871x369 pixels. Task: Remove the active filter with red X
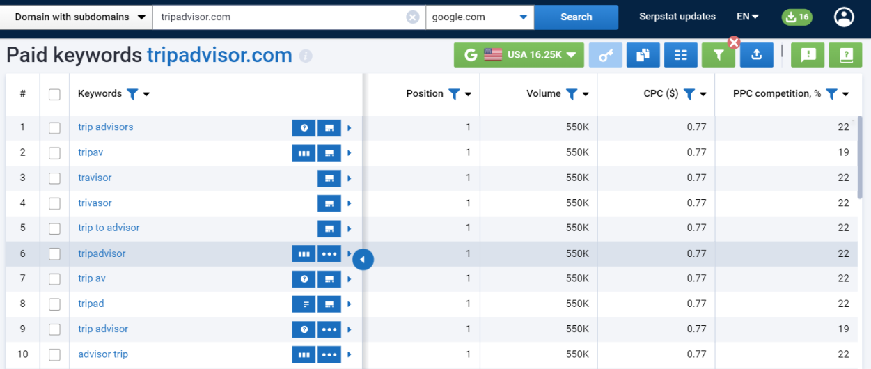pyautogui.click(x=733, y=42)
